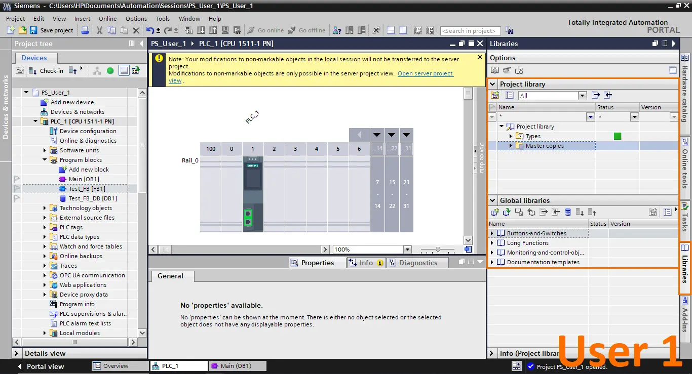Viewport: 692px width, 374px height.
Task: Toggle details-list view in Project tree toolbar
Action: [124, 71]
